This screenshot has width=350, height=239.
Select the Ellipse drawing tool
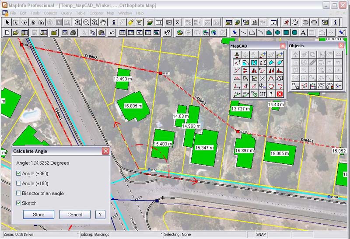pyautogui.click(x=277, y=33)
